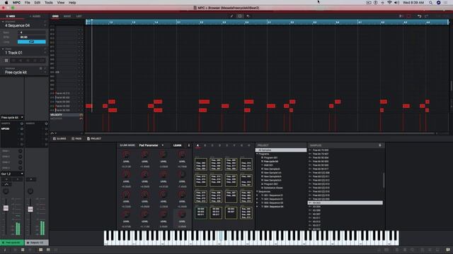Open the View menu
This screenshot has height=254, width=453.
[x=61, y=3]
